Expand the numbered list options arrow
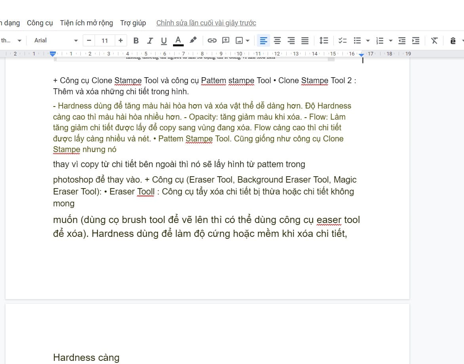Viewport: 464px width, 364px height. click(x=391, y=40)
